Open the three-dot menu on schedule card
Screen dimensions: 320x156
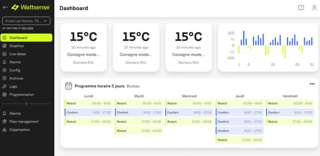coord(312,84)
